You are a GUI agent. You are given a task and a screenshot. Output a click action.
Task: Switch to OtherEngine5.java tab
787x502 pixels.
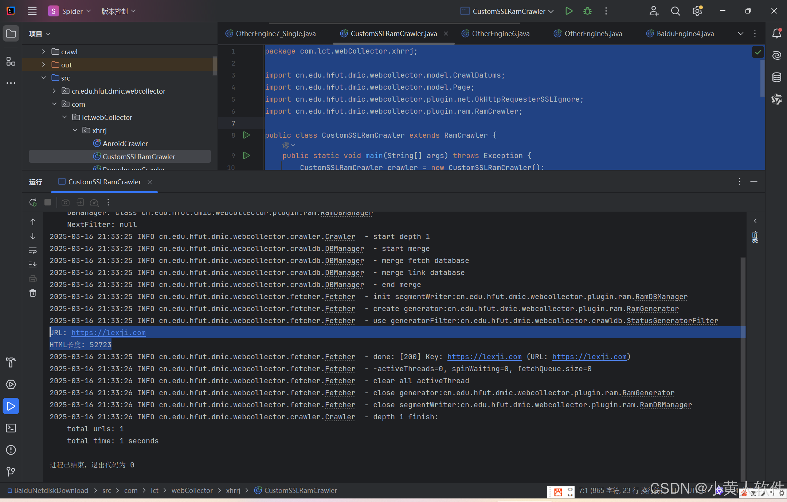click(x=588, y=34)
